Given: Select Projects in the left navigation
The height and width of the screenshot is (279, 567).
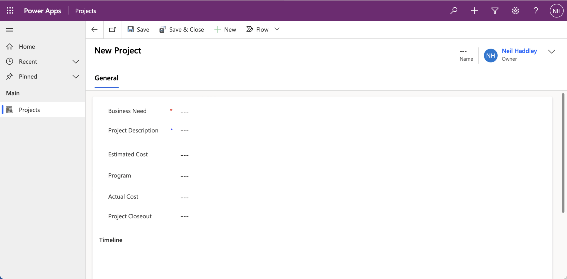Looking at the screenshot, I should point(29,110).
